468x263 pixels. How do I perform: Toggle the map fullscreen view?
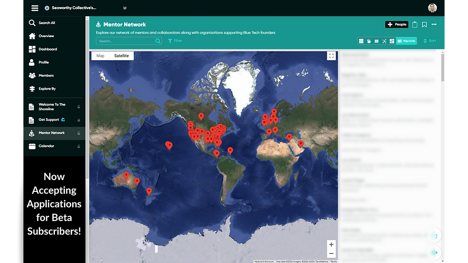[x=331, y=56]
